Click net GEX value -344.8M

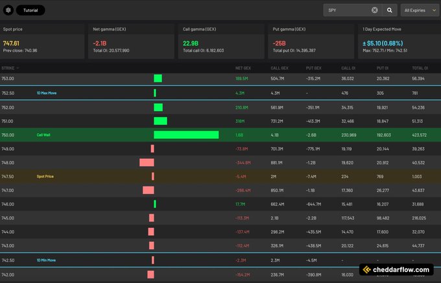point(243,162)
